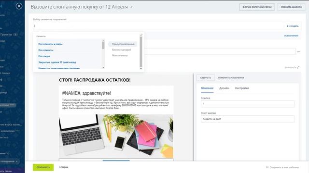Click the recipient segments input field
Screen dimensions: 309x173
(x=159, y=26)
